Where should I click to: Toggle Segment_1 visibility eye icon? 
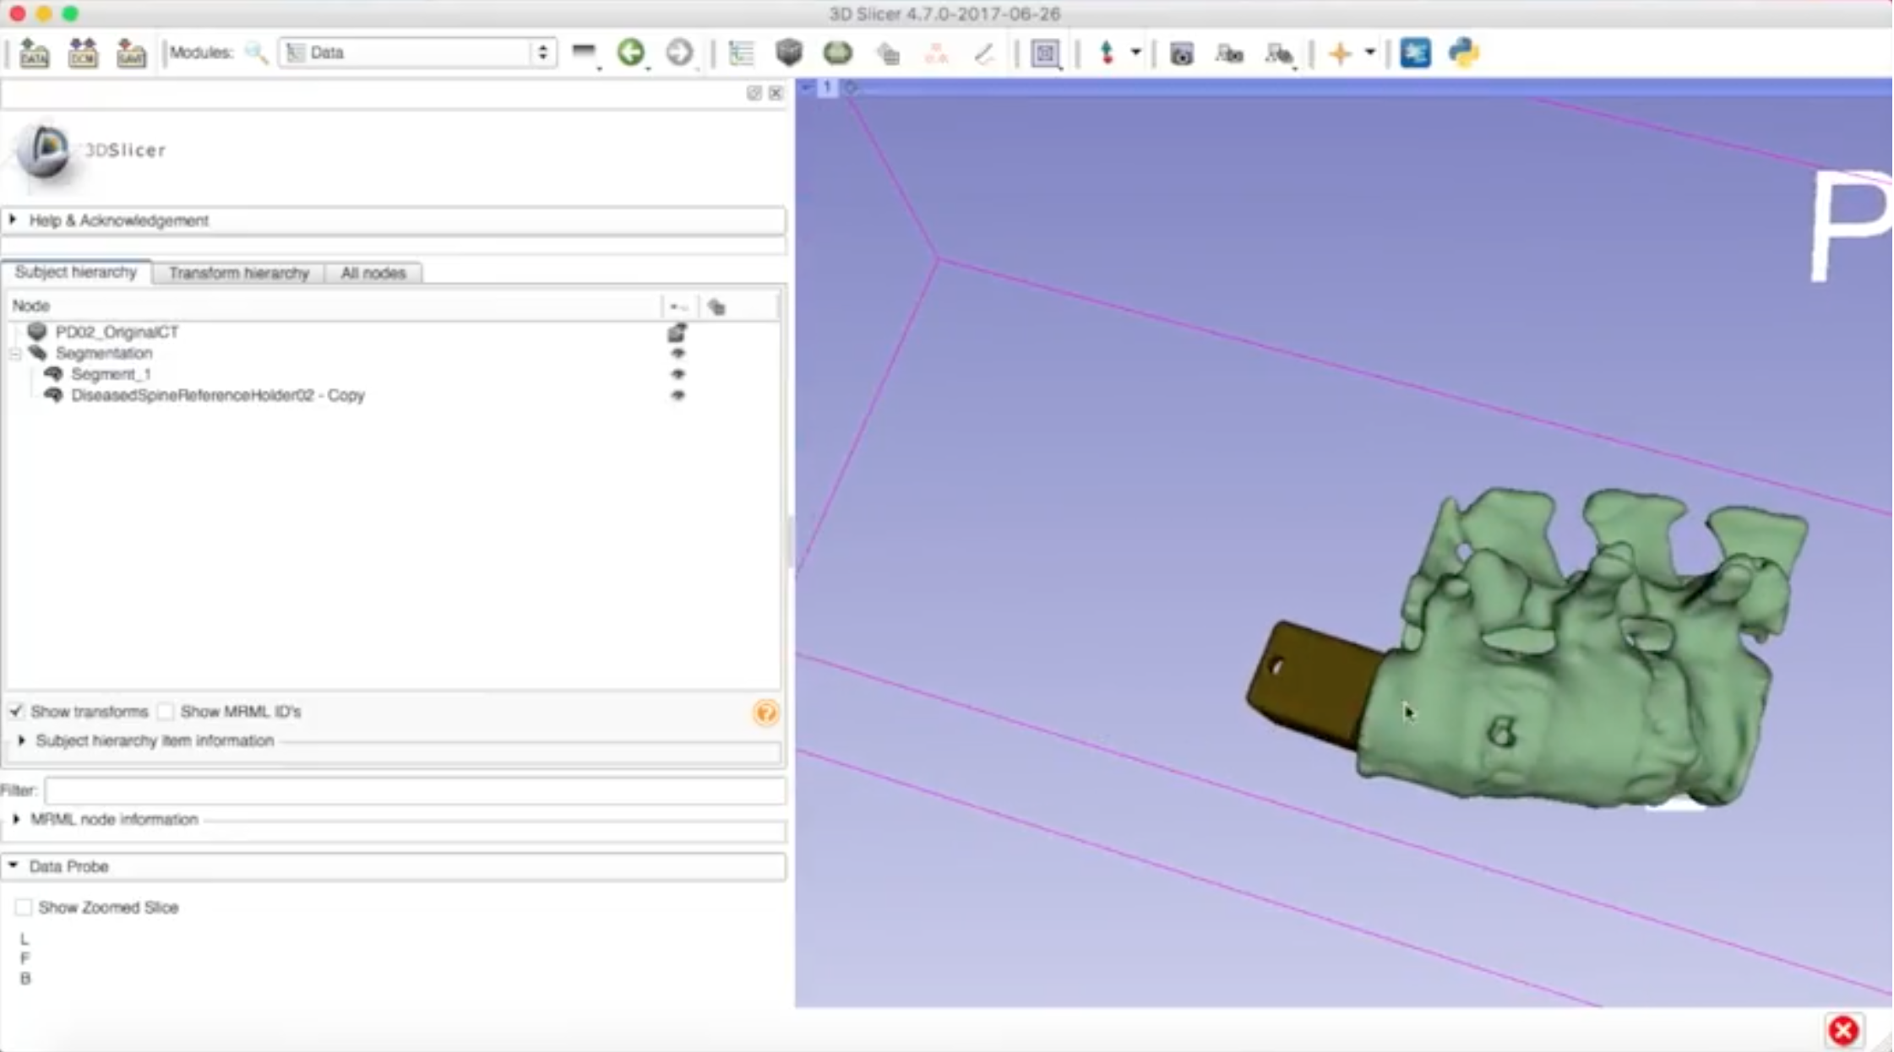tap(678, 374)
